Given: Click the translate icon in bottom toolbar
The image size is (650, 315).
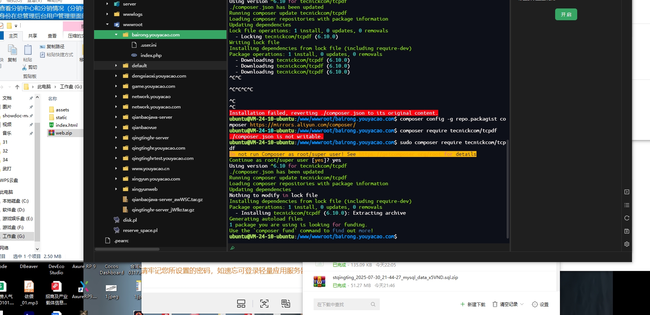Looking at the screenshot, I should [x=286, y=304].
